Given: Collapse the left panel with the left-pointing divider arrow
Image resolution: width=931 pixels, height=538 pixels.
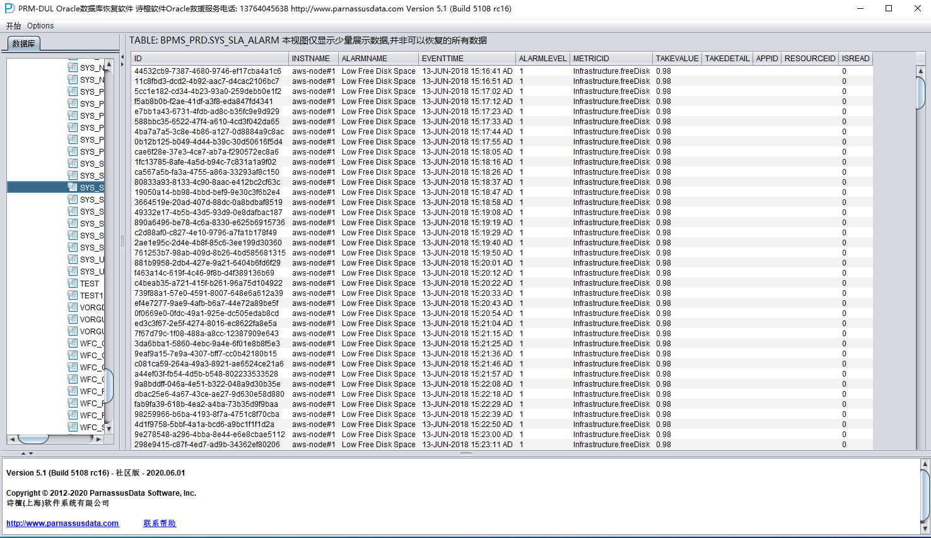Looking at the screenshot, I should (122, 56).
